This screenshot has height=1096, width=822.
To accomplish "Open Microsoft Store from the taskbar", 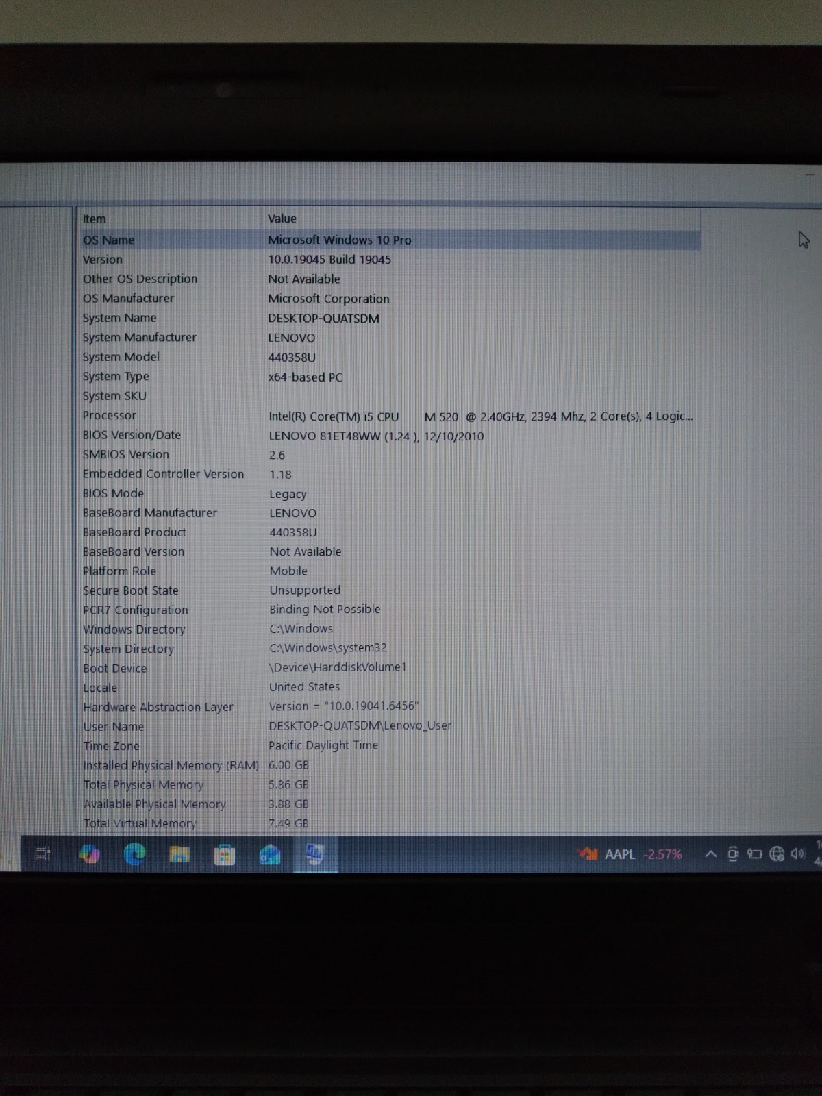I will (224, 855).
